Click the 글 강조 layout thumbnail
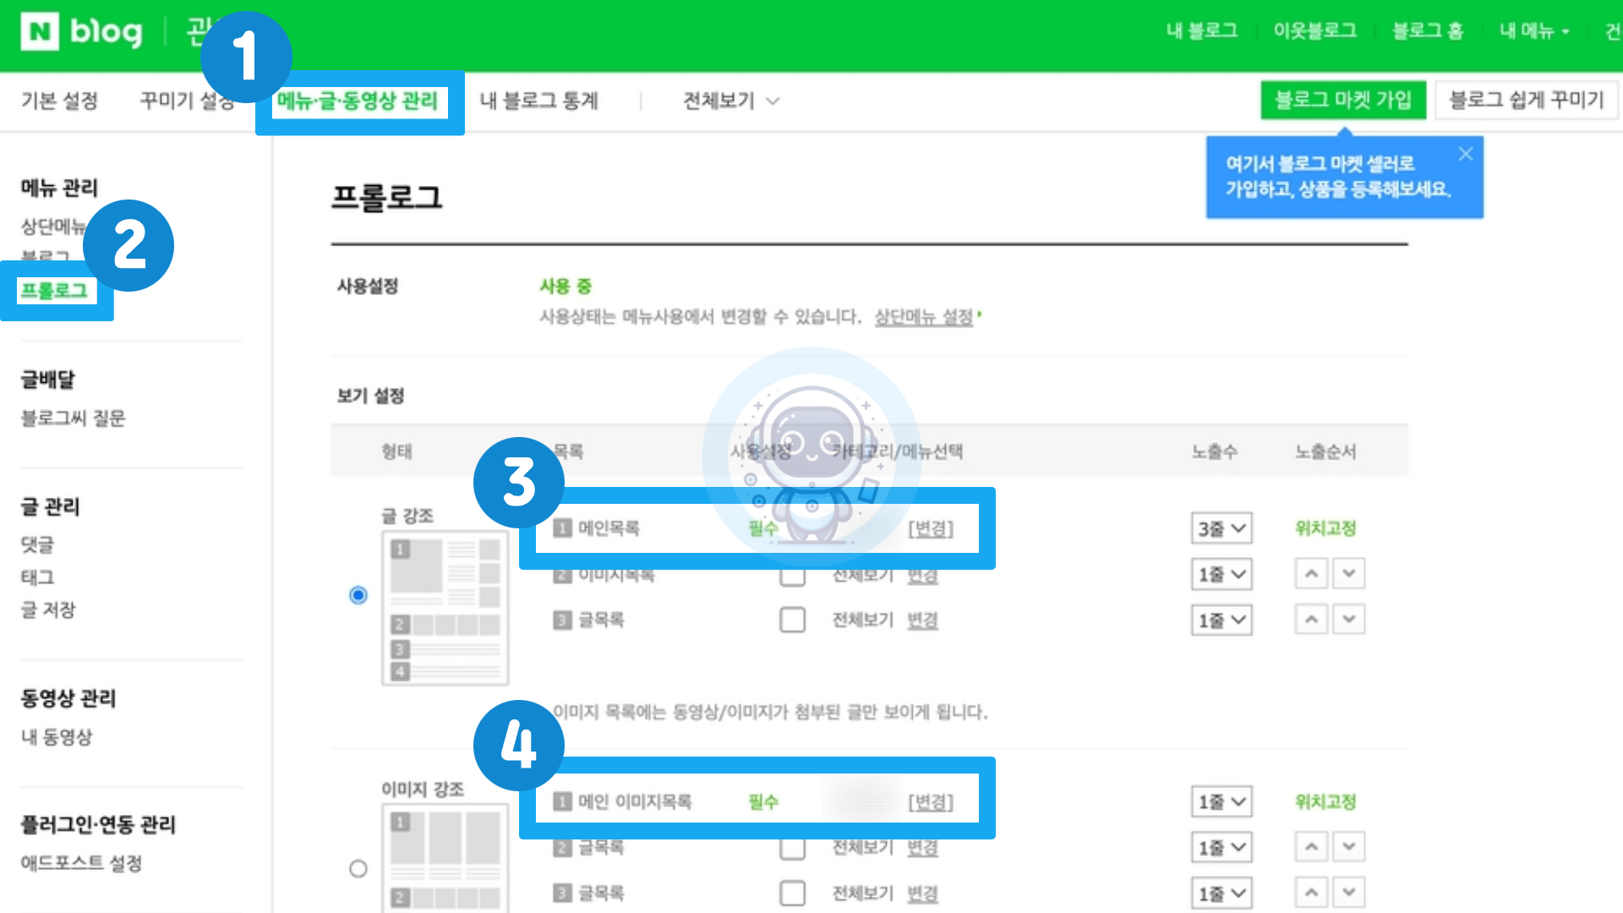 445,608
